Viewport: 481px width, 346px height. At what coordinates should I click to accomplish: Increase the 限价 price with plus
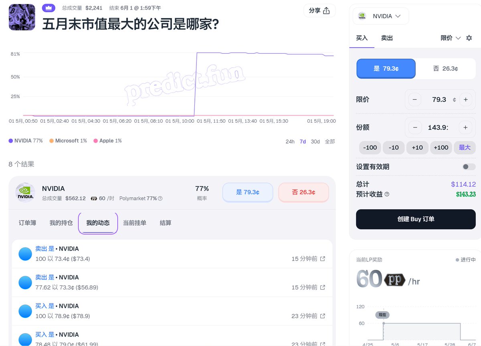click(x=465, y=99)
